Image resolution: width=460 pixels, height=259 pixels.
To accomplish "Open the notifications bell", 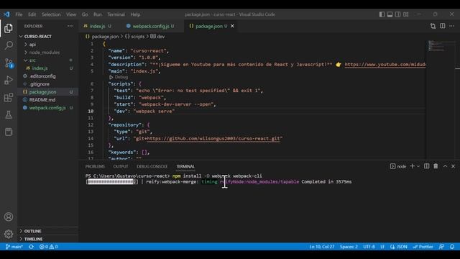I will pos(452,247).
